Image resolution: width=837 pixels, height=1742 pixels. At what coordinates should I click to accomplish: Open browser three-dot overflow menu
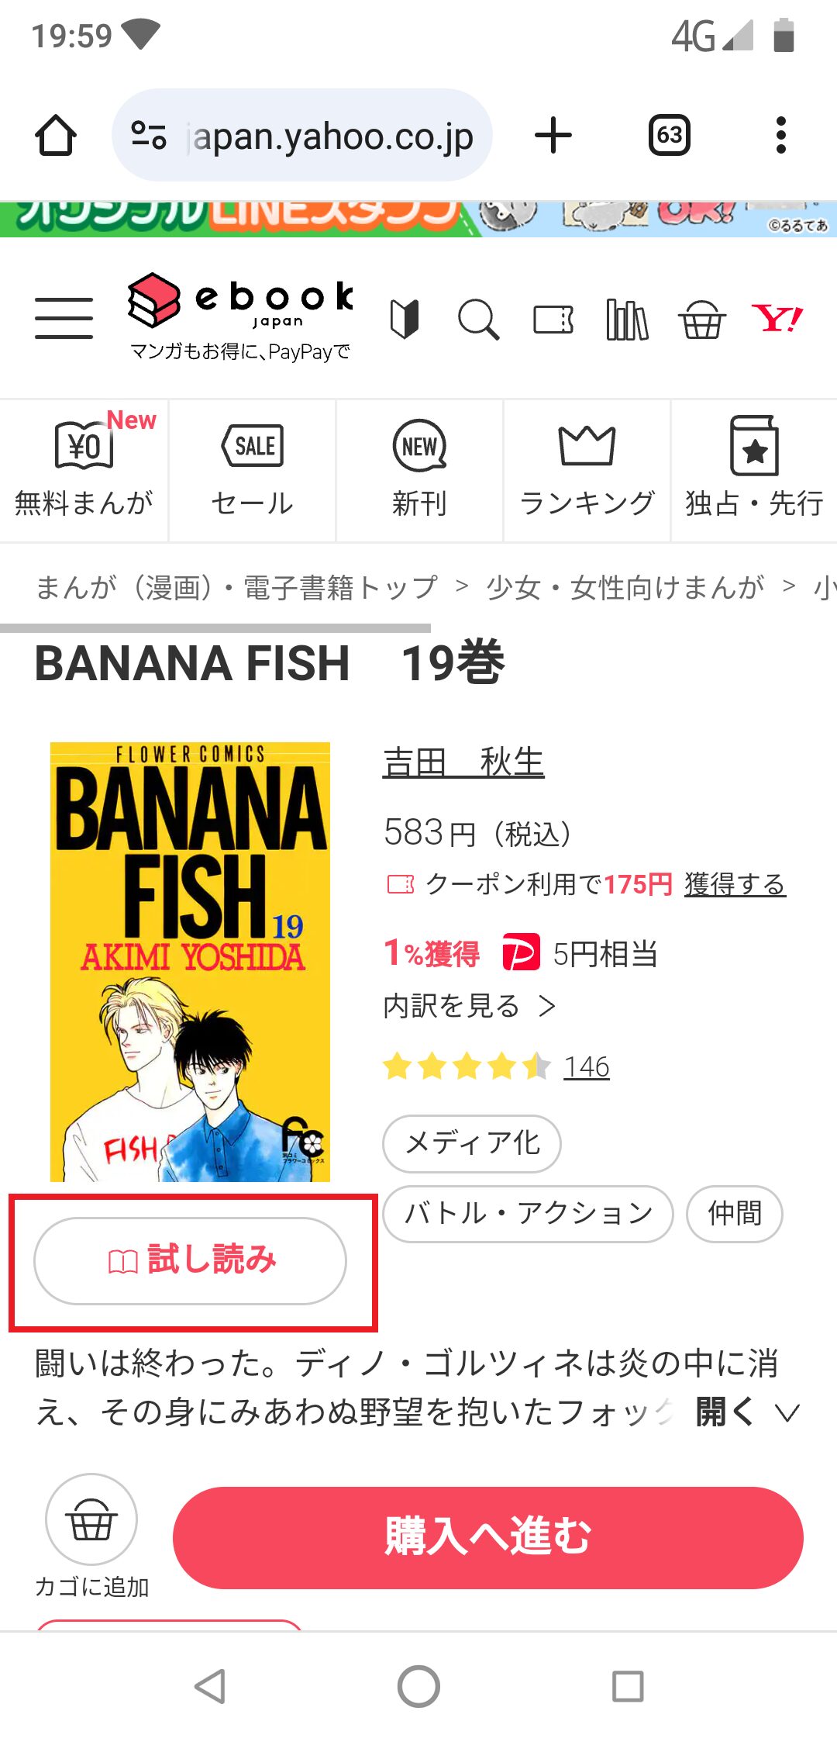pyautogui.click(x=780, y=136)
